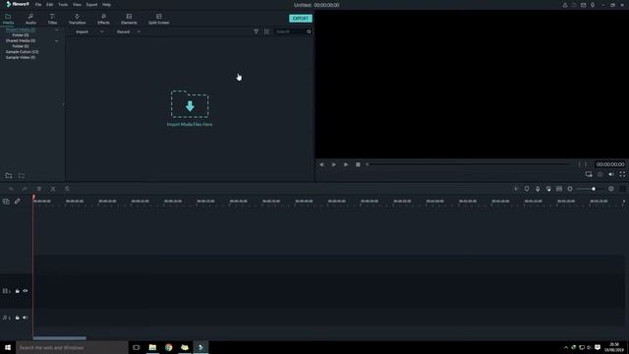Open the Media tab
The width and height of the screenshot is (629, 354).
click(x=8, y=19)
